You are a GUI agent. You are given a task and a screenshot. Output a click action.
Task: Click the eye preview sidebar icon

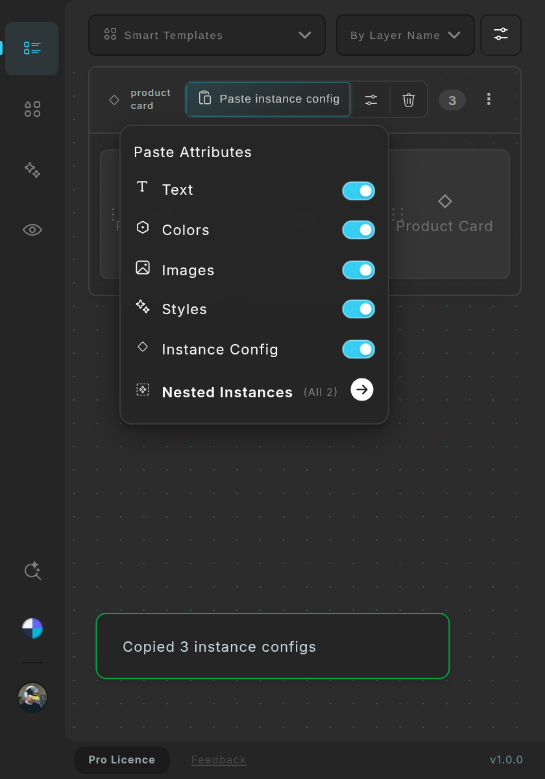pos(32,230)
